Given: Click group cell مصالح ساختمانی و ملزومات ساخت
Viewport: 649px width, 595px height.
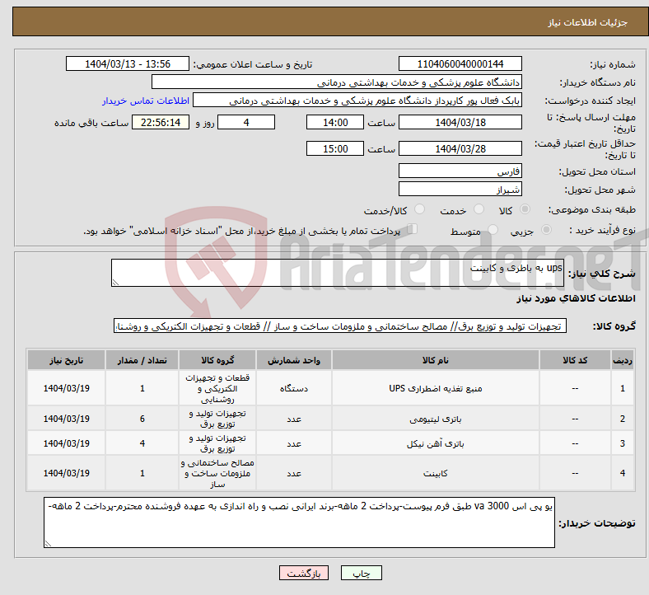Looking at the screenshot, I should (x=217, y=473).
